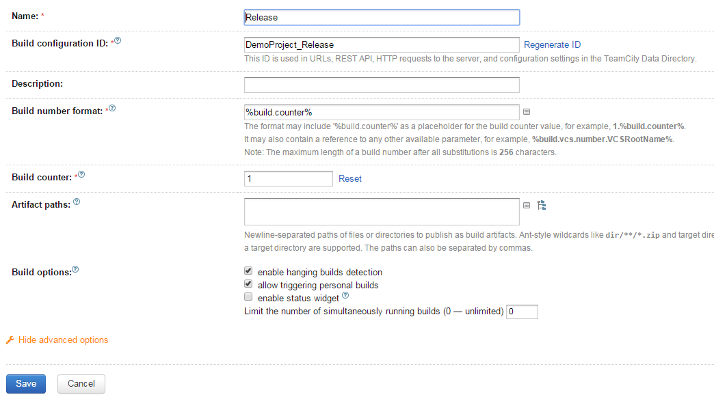
Task: Click help icon after enable status widget
Action: 345,296
